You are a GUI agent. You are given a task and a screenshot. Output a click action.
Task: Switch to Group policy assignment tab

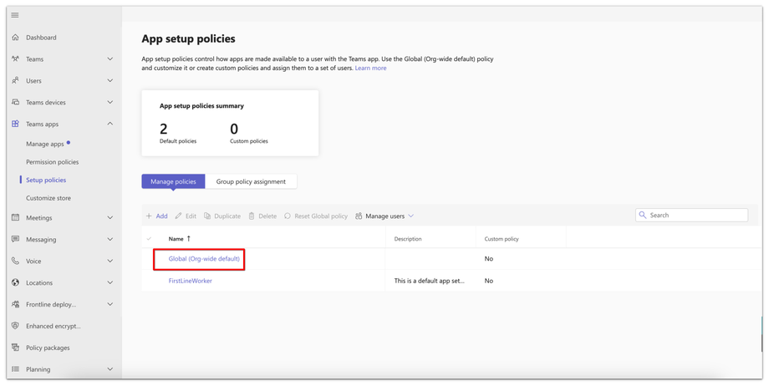click(251, 181)
